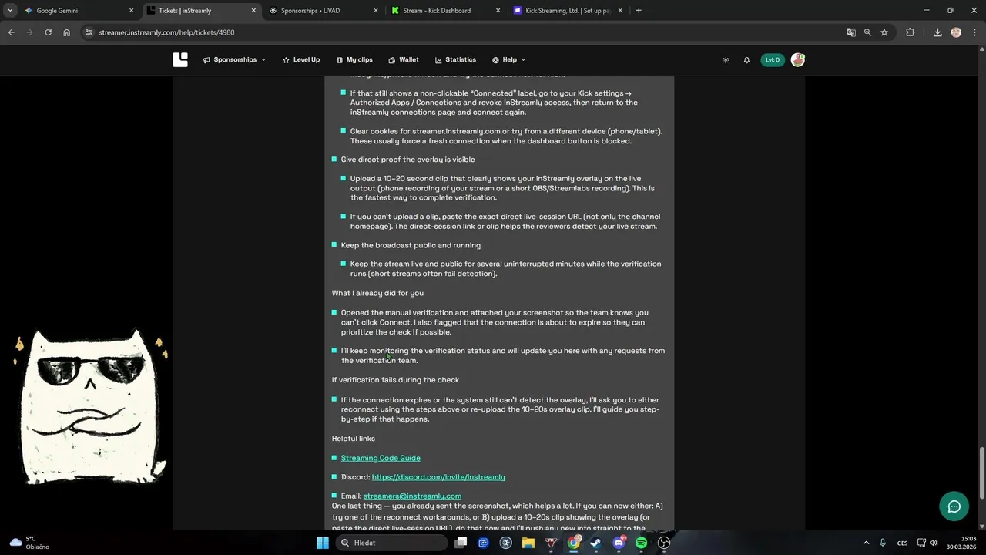Click the page vertical scrollbar thumb
The height and width of the screenshot is (555, 986).
(x=981, y=473)
